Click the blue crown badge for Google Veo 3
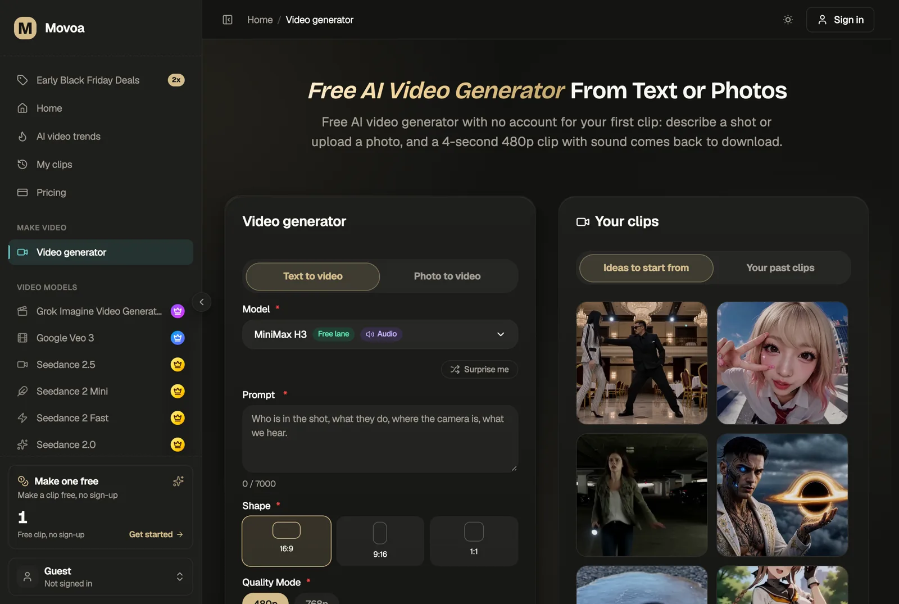Image resolution: width=899 pixels, height=604 pixels. point(178,338)
